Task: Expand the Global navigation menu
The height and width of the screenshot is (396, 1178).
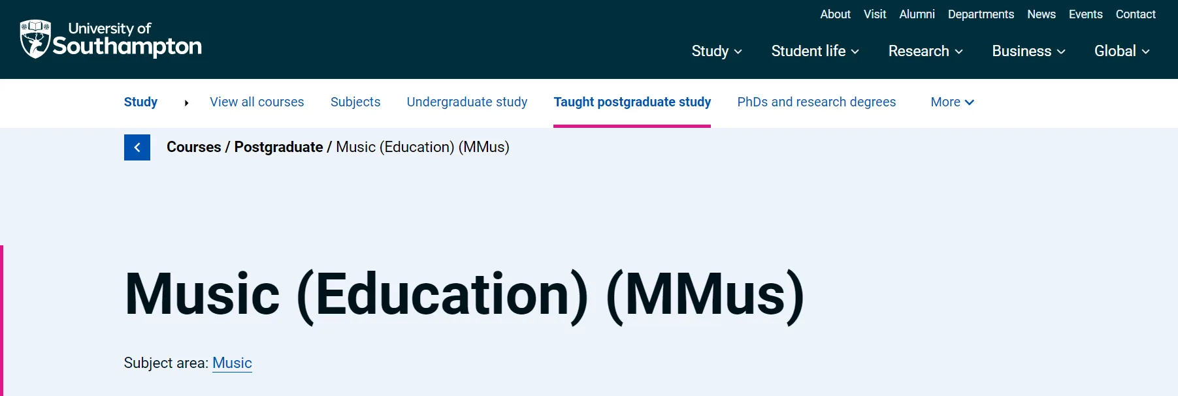Action: (x=1122, y=51)
